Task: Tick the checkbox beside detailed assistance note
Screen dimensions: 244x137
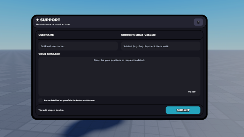Action: click(x=40, y=100)
